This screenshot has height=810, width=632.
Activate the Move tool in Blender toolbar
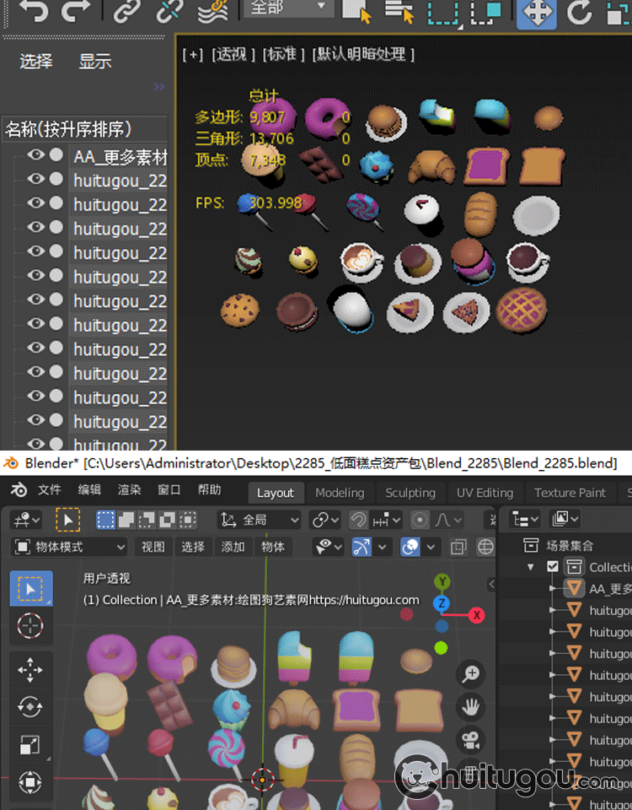(x=30, y=671)
